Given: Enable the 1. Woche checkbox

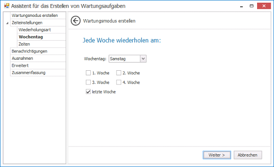Looking at the screenshot, I should coord(88,73).
